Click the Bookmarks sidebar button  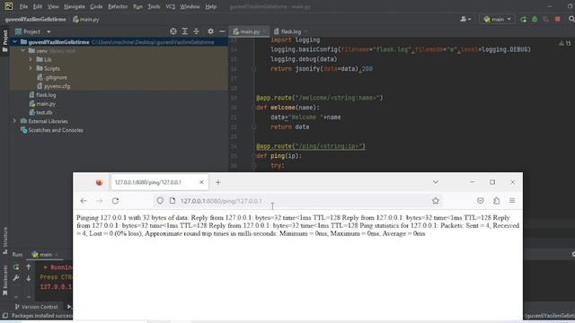pyautogui.click(x=4, y=280)
